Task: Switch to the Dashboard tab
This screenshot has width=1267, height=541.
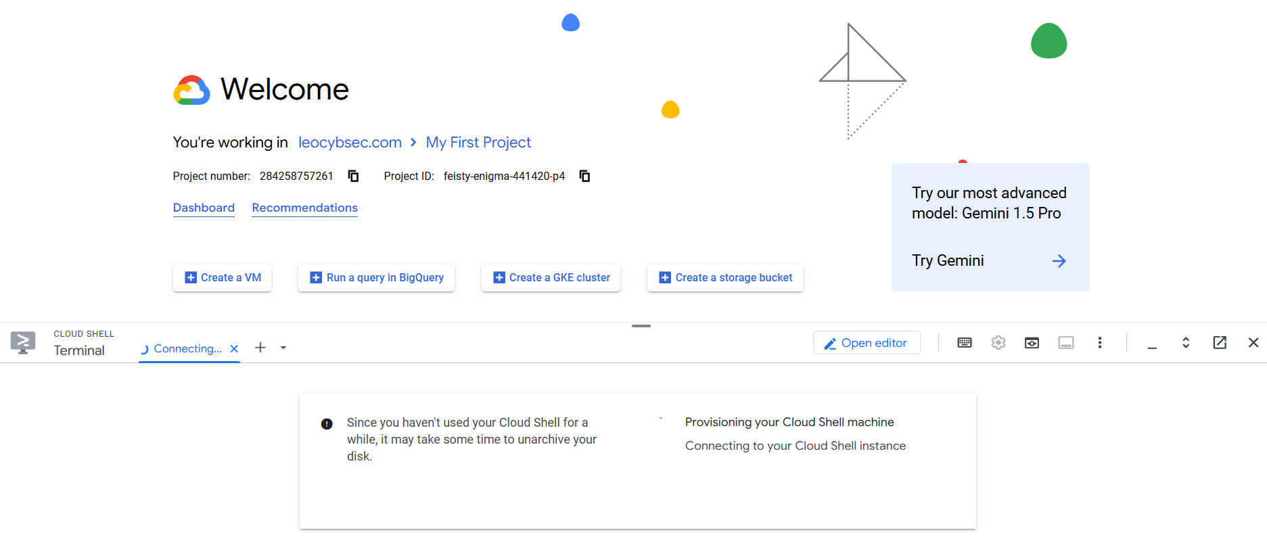Action: 204,208
